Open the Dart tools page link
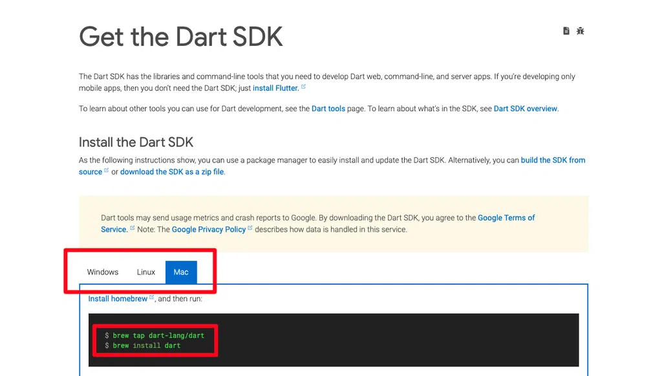 pos(328,109)
